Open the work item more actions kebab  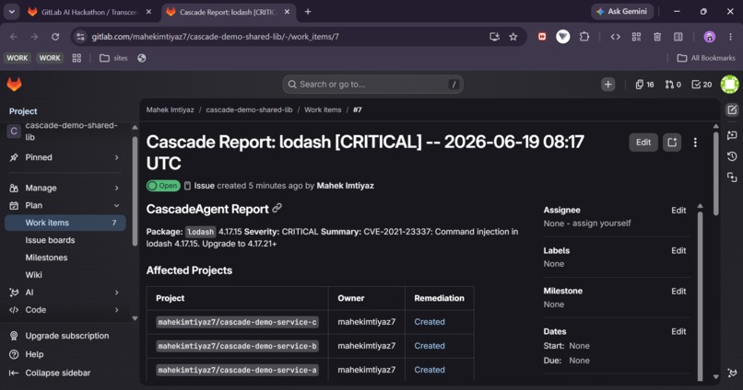(695, 143)
